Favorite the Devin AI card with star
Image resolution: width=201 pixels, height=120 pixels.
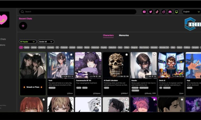click(182, 55)
